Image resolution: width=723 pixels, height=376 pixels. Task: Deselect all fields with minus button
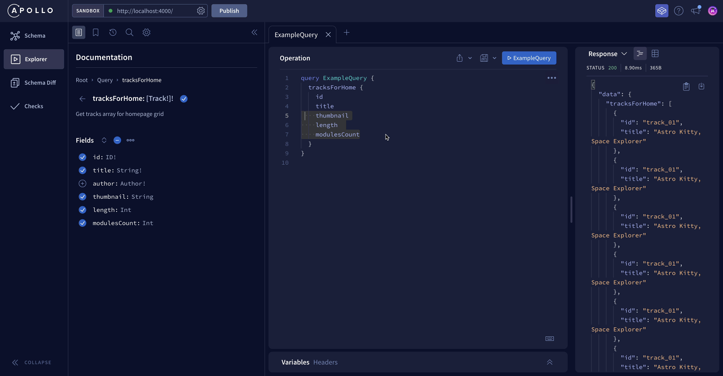117,141
